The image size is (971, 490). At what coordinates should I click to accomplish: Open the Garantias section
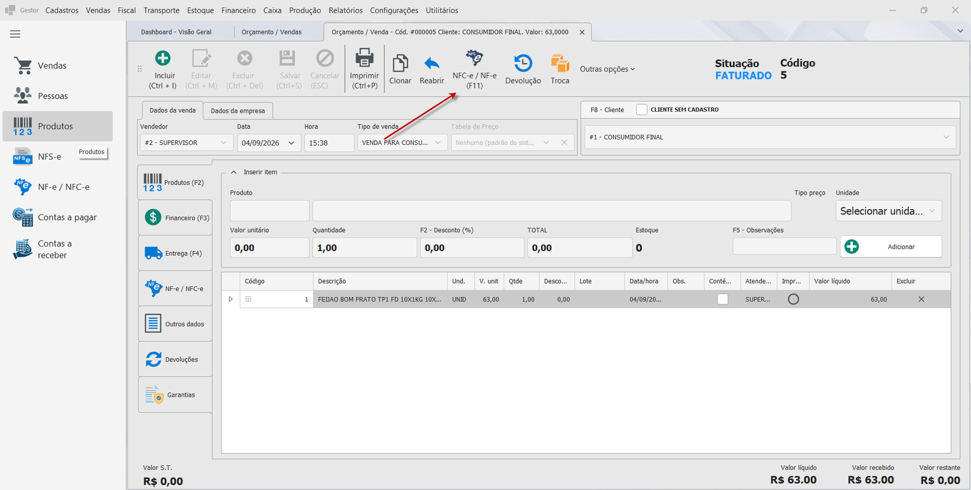175,395
